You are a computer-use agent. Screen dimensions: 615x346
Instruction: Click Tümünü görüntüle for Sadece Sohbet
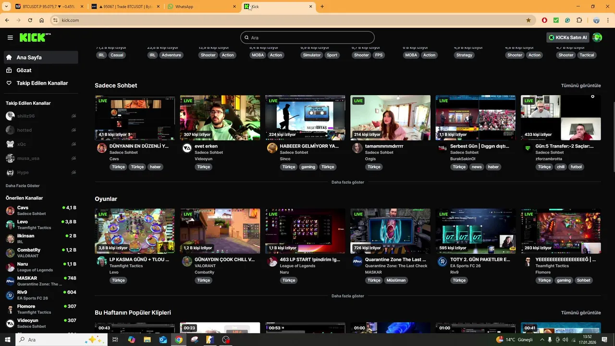pyautogui.click(x=581, y=86)
